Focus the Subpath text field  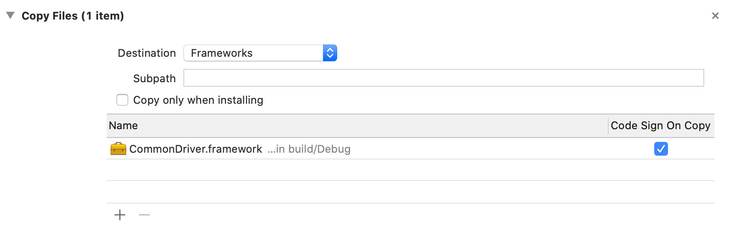(x=443, y=78)
